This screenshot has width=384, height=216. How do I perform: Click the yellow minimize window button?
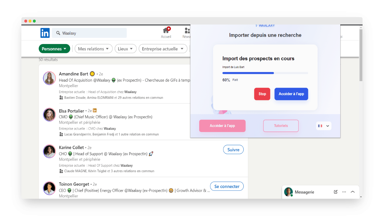(x=30, y=21)
